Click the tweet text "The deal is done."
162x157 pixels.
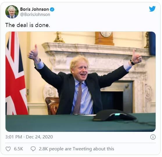pos(28,25)
